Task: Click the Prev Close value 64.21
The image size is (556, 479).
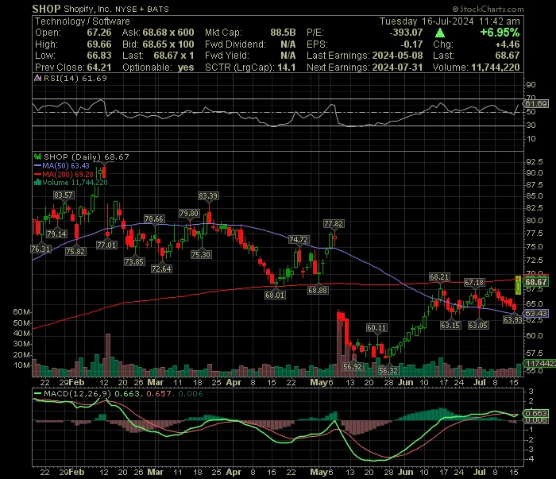Action: coord(99,68)
